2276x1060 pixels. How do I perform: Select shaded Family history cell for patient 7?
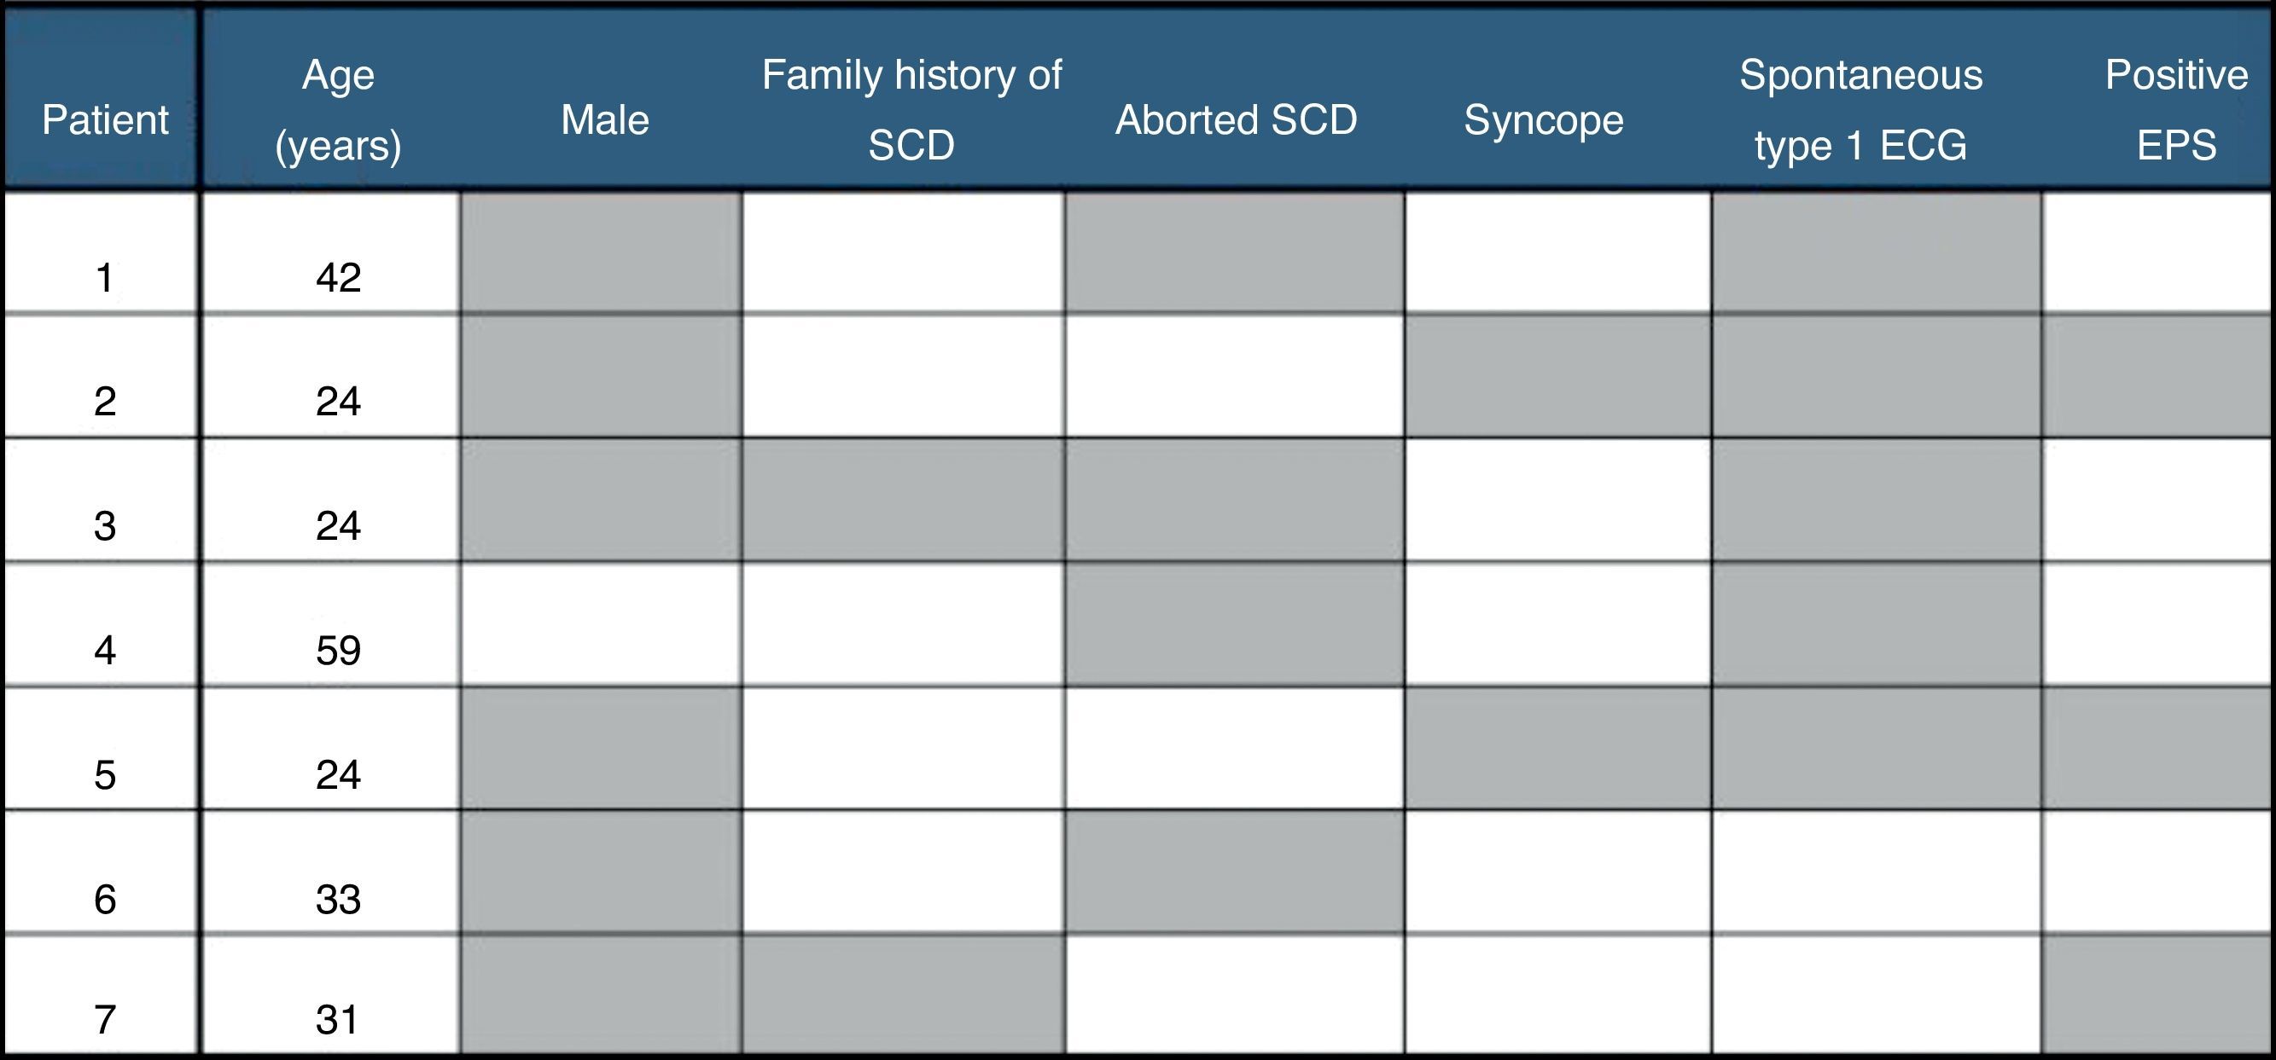pos(903,994)
